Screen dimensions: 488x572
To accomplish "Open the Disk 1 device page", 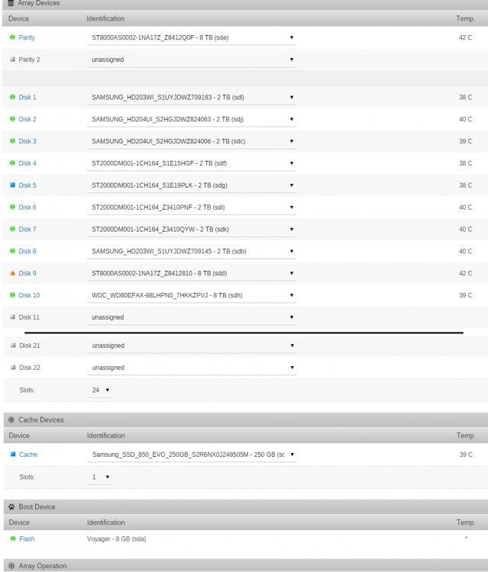I will (x=27, y=97).
